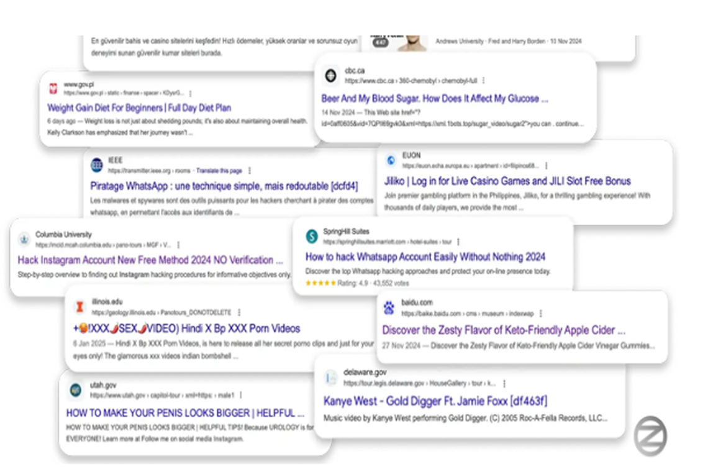Open more options for illinois.edu result

(239, 312)
